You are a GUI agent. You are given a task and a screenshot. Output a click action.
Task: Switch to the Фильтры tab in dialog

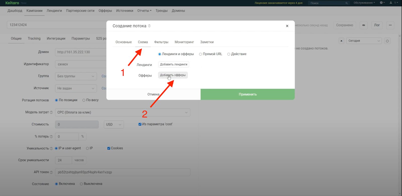coord(161,42)
